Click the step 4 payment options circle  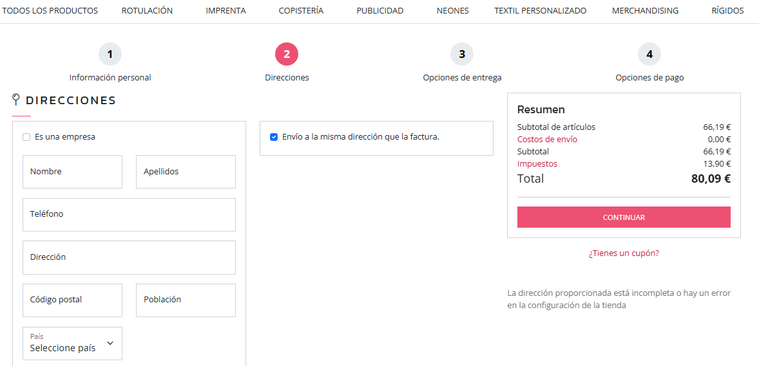649,55
